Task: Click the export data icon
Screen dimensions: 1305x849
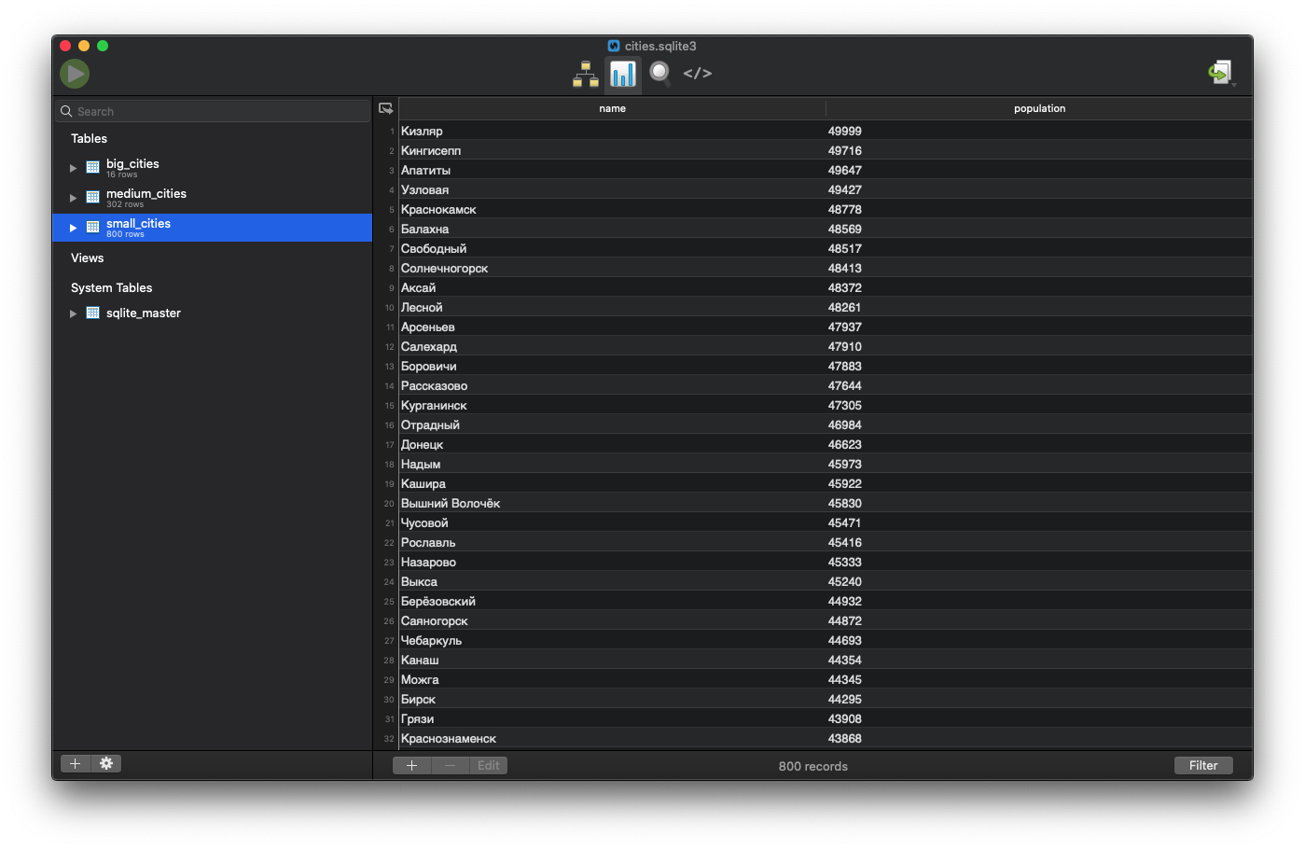Action: (x=1219, y=73)
